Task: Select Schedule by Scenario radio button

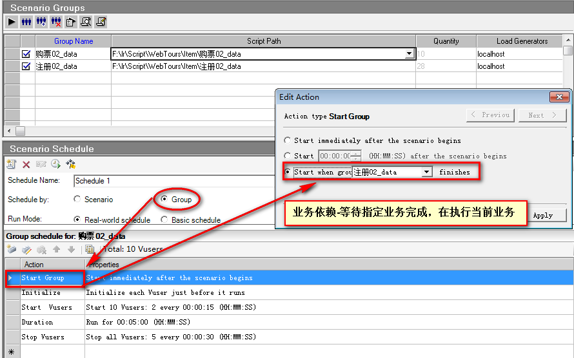Action: click(x=77, y=199)
